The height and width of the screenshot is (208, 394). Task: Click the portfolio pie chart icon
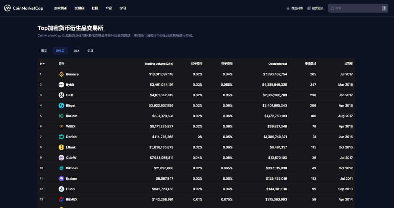coord(309,8)
